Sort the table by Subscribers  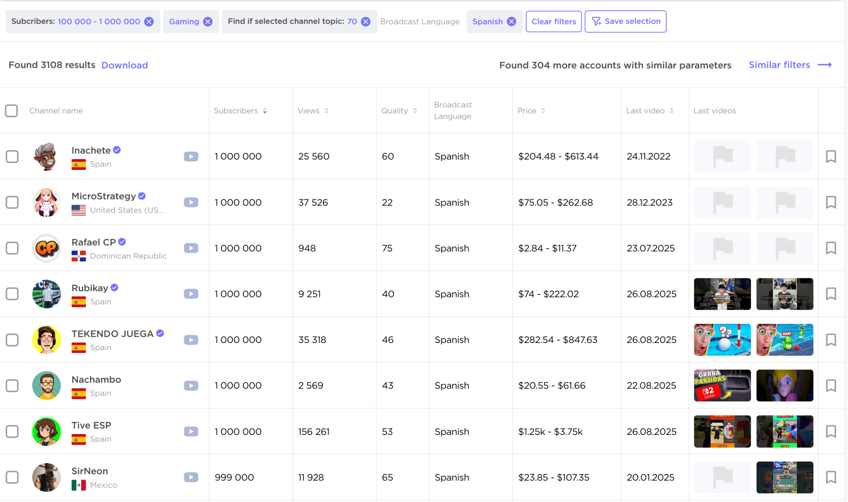[265, 111]
